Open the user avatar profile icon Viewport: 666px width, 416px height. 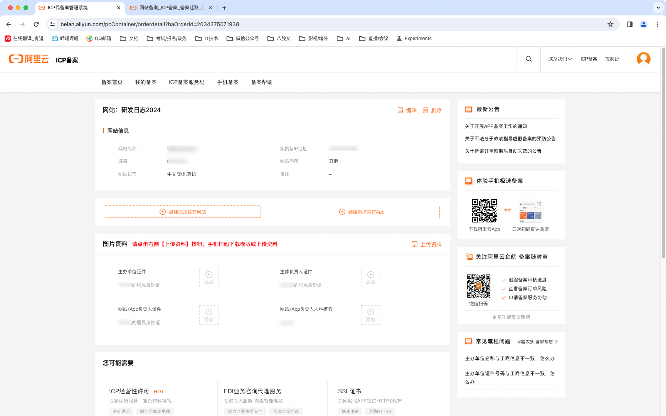(x=643, y=59)
